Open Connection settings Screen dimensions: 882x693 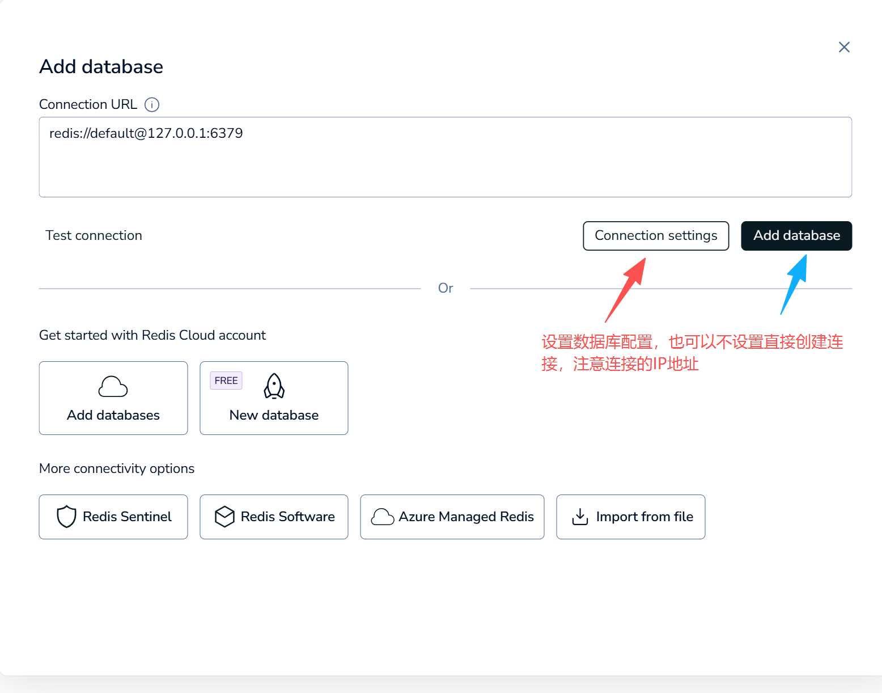(656, 235)
